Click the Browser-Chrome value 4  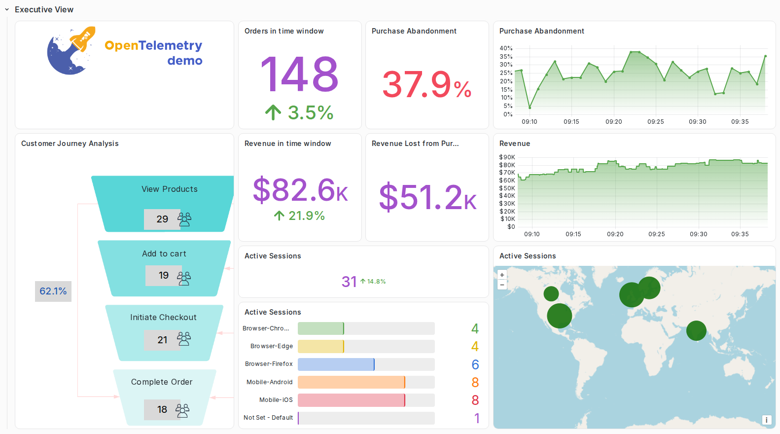[475, 328]
